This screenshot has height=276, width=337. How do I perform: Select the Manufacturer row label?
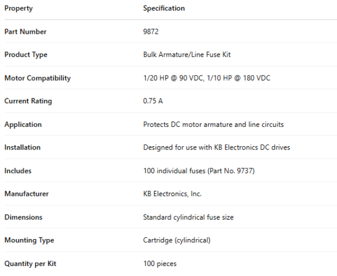(x=26, y=194)
